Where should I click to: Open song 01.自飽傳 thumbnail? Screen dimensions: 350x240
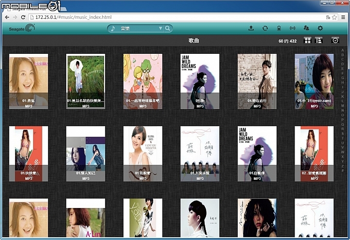(257, 154)
